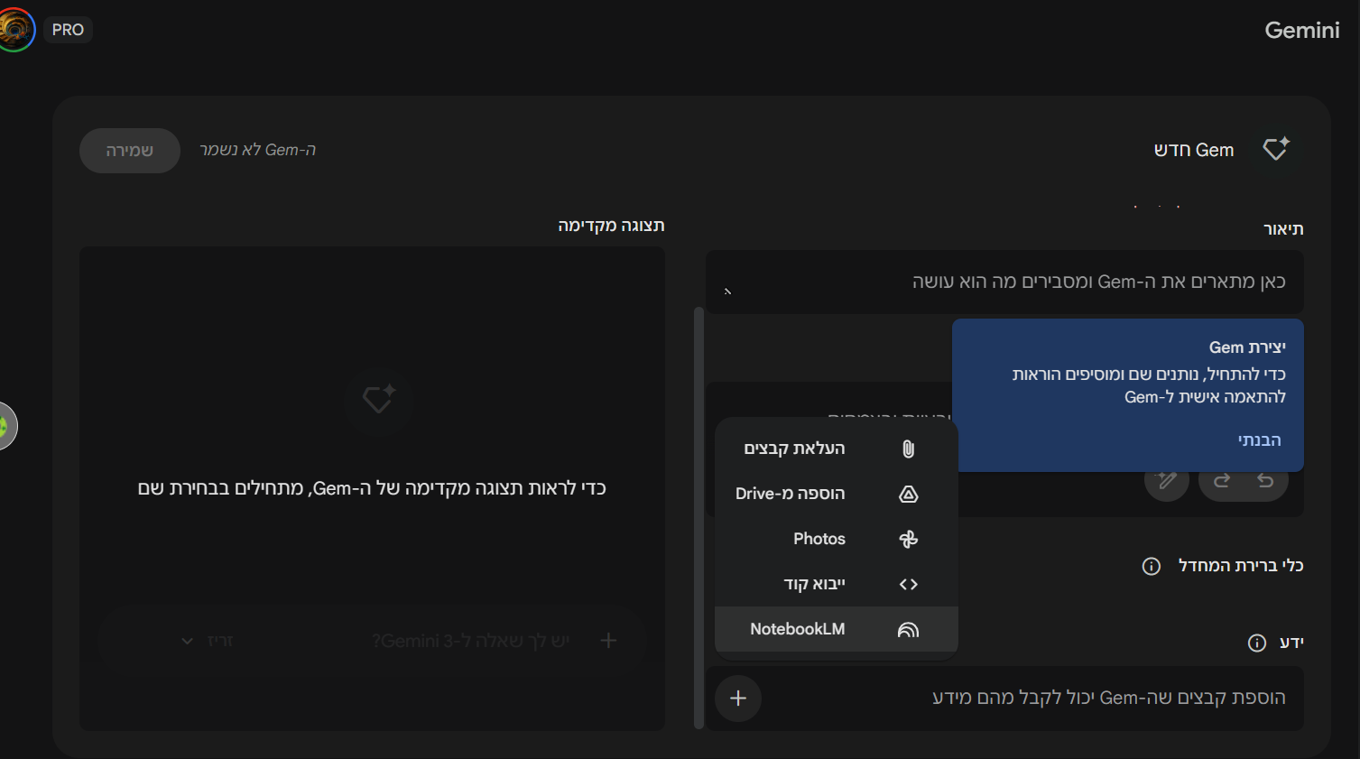Click the plus button to add knowledge files
Screen dimensions: 1360x759
coord(738,699)
